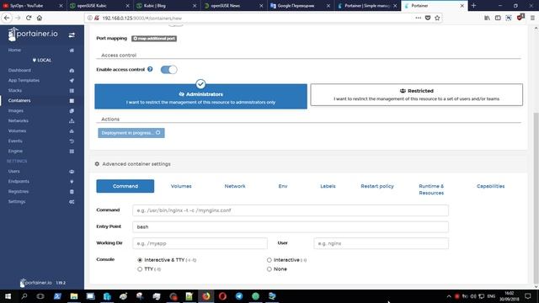
Task: Switch to the Volumes tab
Action: [x=181, y=186]
